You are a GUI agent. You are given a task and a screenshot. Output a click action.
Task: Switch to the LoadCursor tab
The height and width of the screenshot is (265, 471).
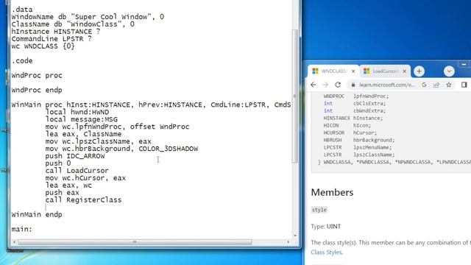click(x=385, y=71)
